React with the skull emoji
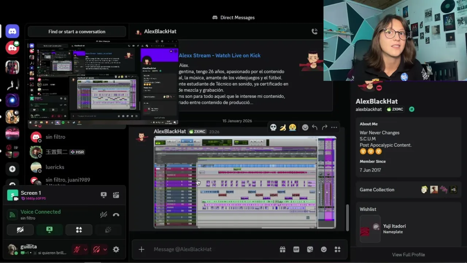The width and height of the screenshot is (467, 263). point(273,127)
